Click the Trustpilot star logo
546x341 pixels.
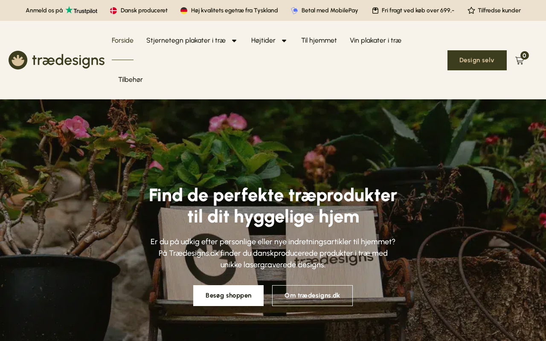click(x=69, y=10)
